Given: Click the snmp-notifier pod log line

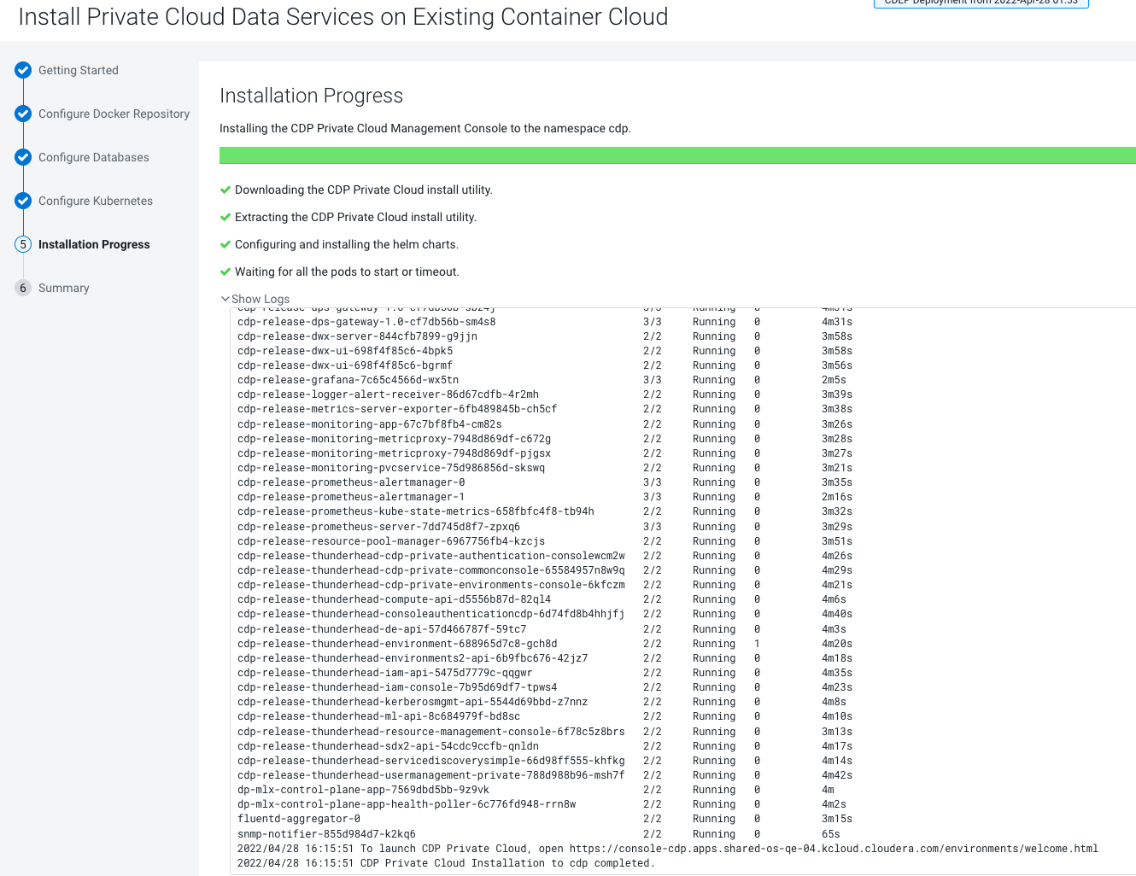Looking at the screenshot, I should (326, 834).
